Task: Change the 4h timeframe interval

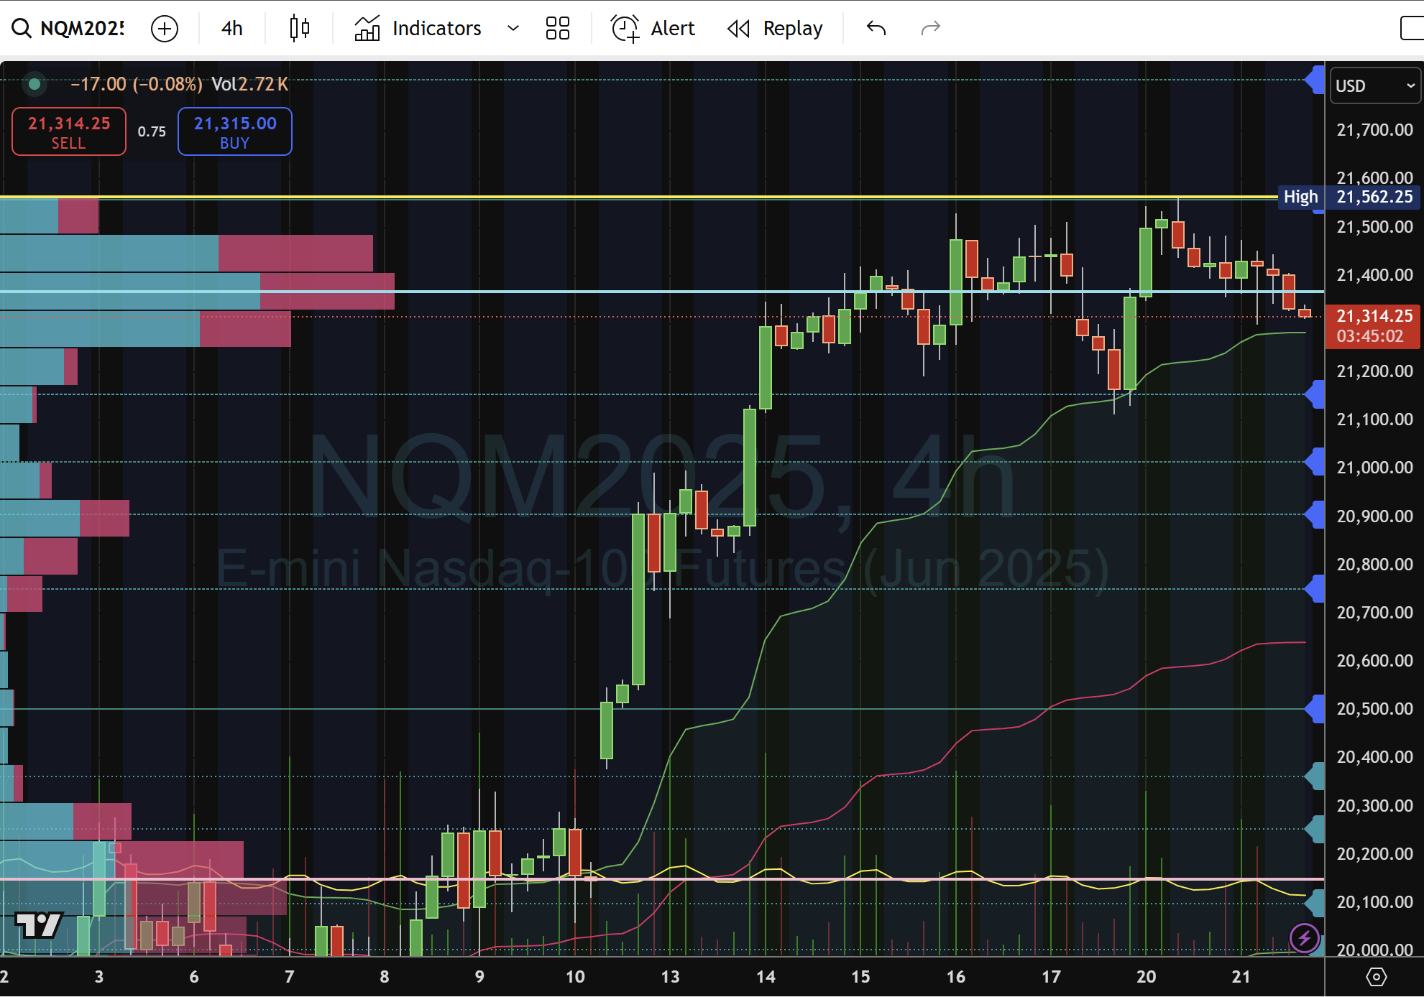Action: (231, 29)
